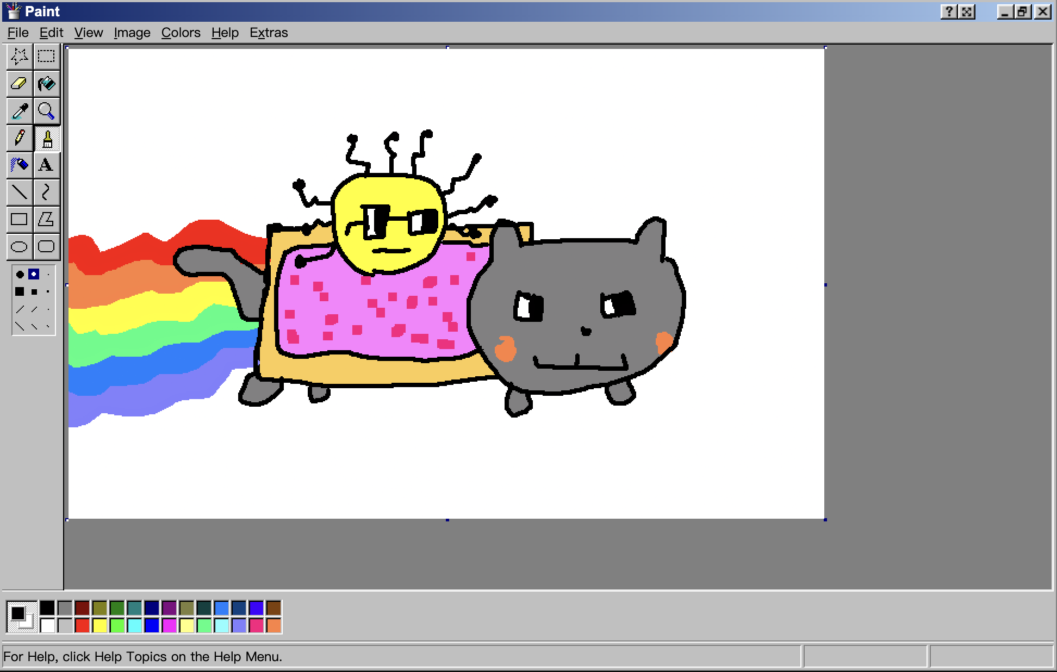This screenshot has height=672, width=1057.
Task: Open the Edit menu
Action: pyautogui.click(x=51, y=33)
